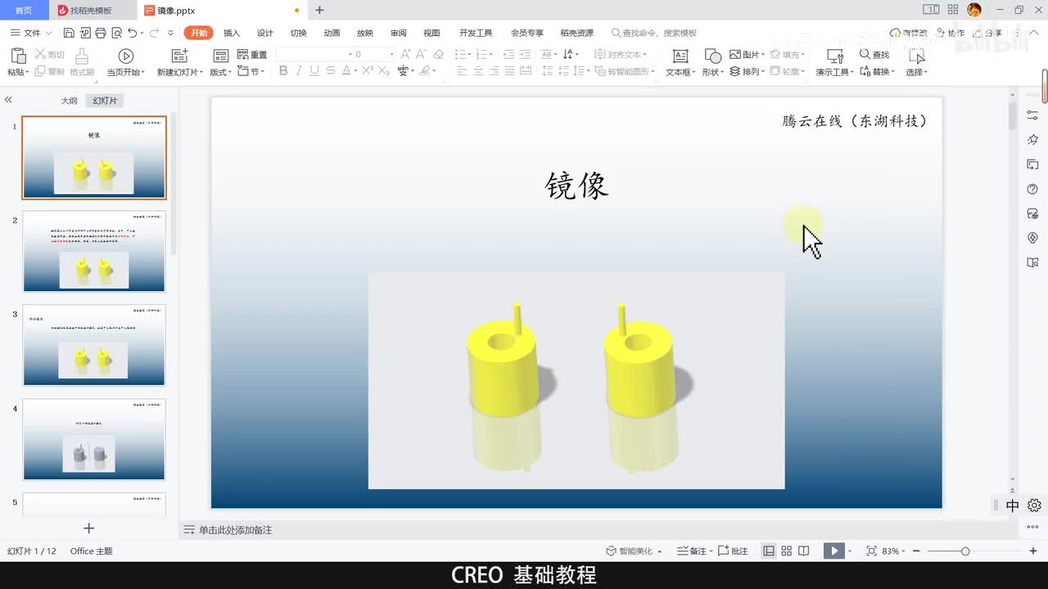Click the 协作 collaborate button
Image resolution: width=1048 pixels, height=589 pixels.
point(950,33)
